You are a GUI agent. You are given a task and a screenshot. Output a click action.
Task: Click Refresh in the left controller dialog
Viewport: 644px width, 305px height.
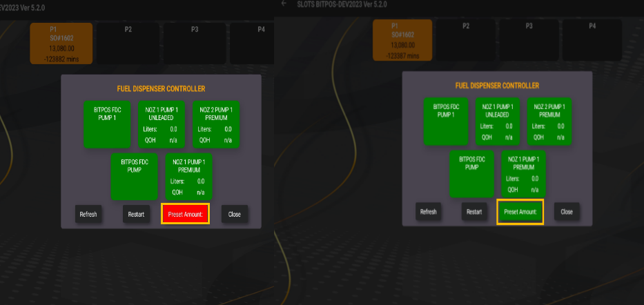tap(88, 214)
